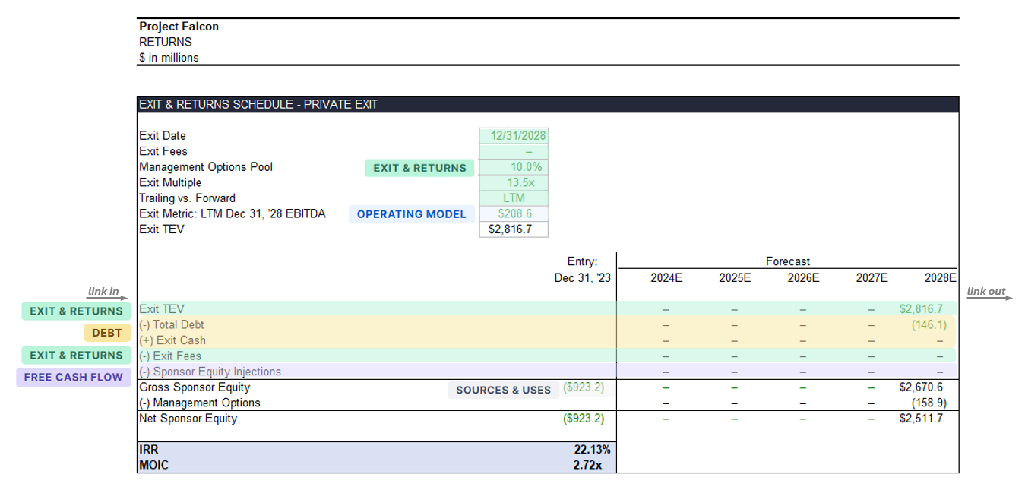Screen dimensions: 1025x487
Task: Click the EBITDA exit metric cell showing $208.6
Action: (514, 213)
